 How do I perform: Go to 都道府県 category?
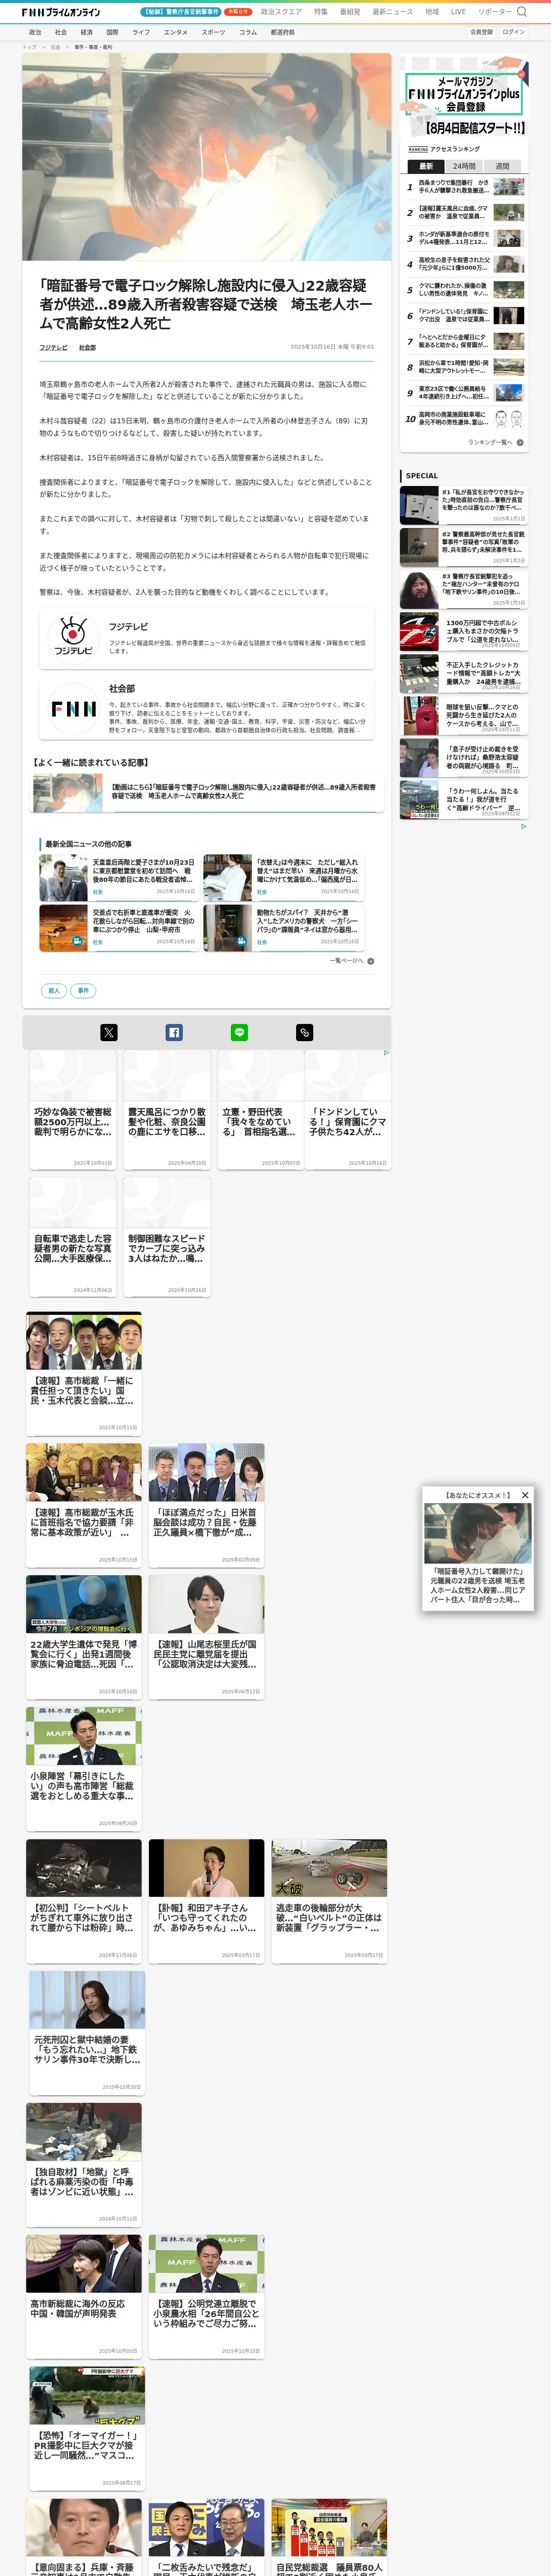[x=282, y=32]
